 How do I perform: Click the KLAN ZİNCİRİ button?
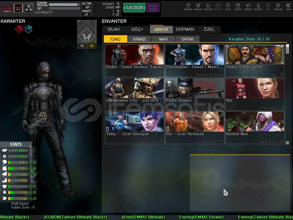tap(134, 8)
